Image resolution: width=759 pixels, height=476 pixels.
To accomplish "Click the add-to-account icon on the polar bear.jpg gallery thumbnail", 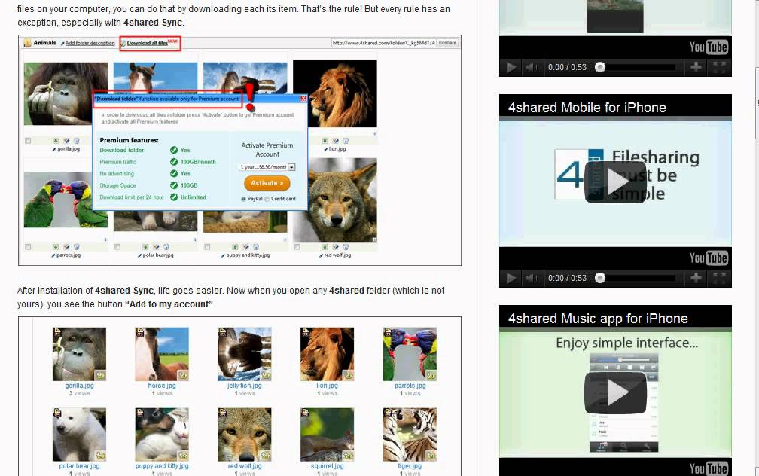I will click(x=100, y=455).
